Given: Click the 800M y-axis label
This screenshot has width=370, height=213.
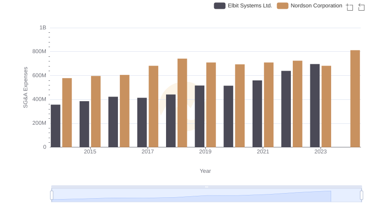Looking at the screenshot, I should coord(39,52).
